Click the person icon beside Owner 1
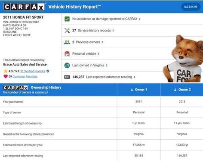 132,90
